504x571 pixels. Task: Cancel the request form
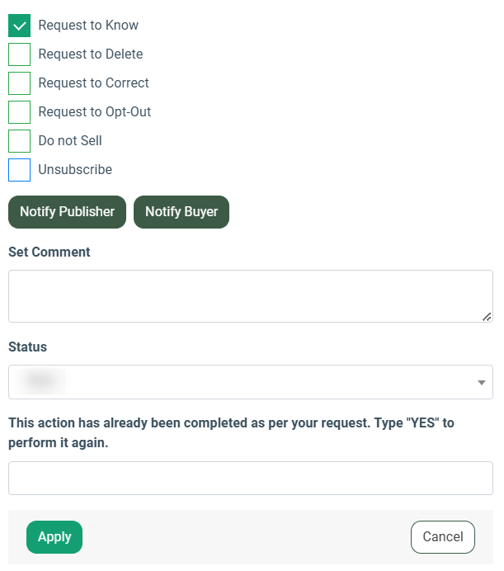[442, 537]
